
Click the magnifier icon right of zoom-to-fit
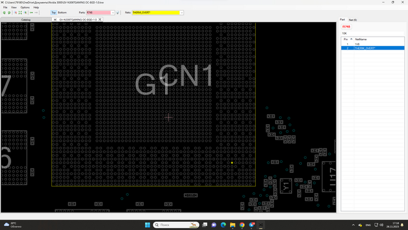coord(25,12)
